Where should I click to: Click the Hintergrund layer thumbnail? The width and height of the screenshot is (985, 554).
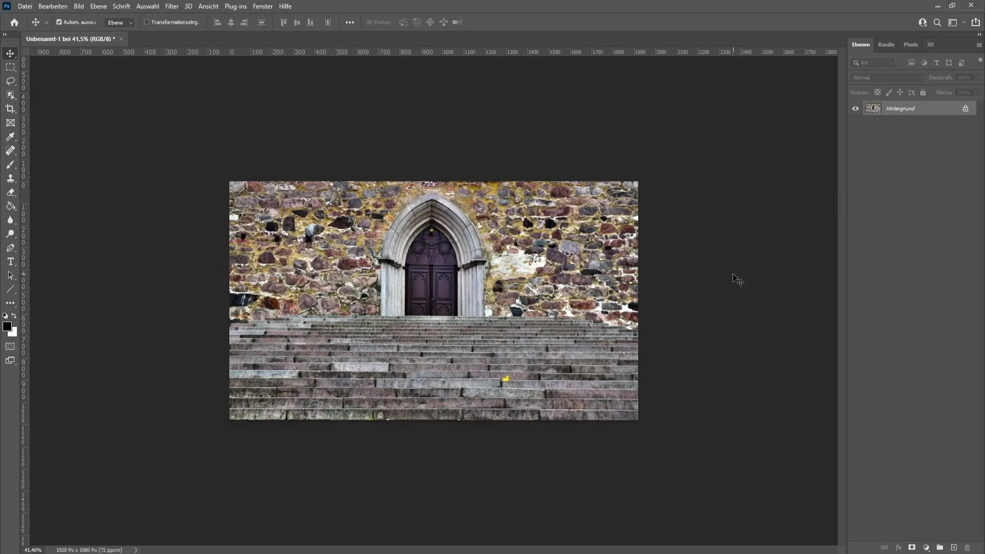pos(873,108)
